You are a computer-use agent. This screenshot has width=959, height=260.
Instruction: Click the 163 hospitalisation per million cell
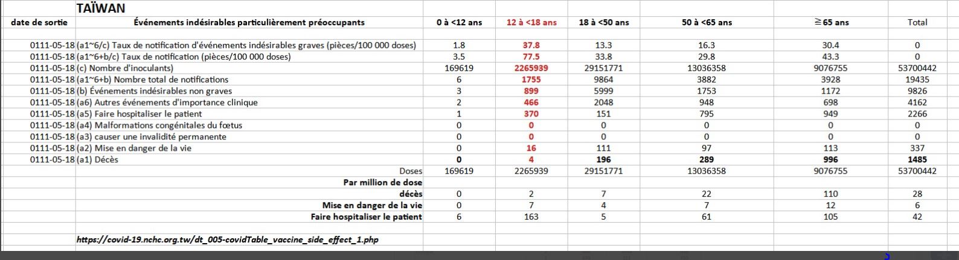point(531,217)
